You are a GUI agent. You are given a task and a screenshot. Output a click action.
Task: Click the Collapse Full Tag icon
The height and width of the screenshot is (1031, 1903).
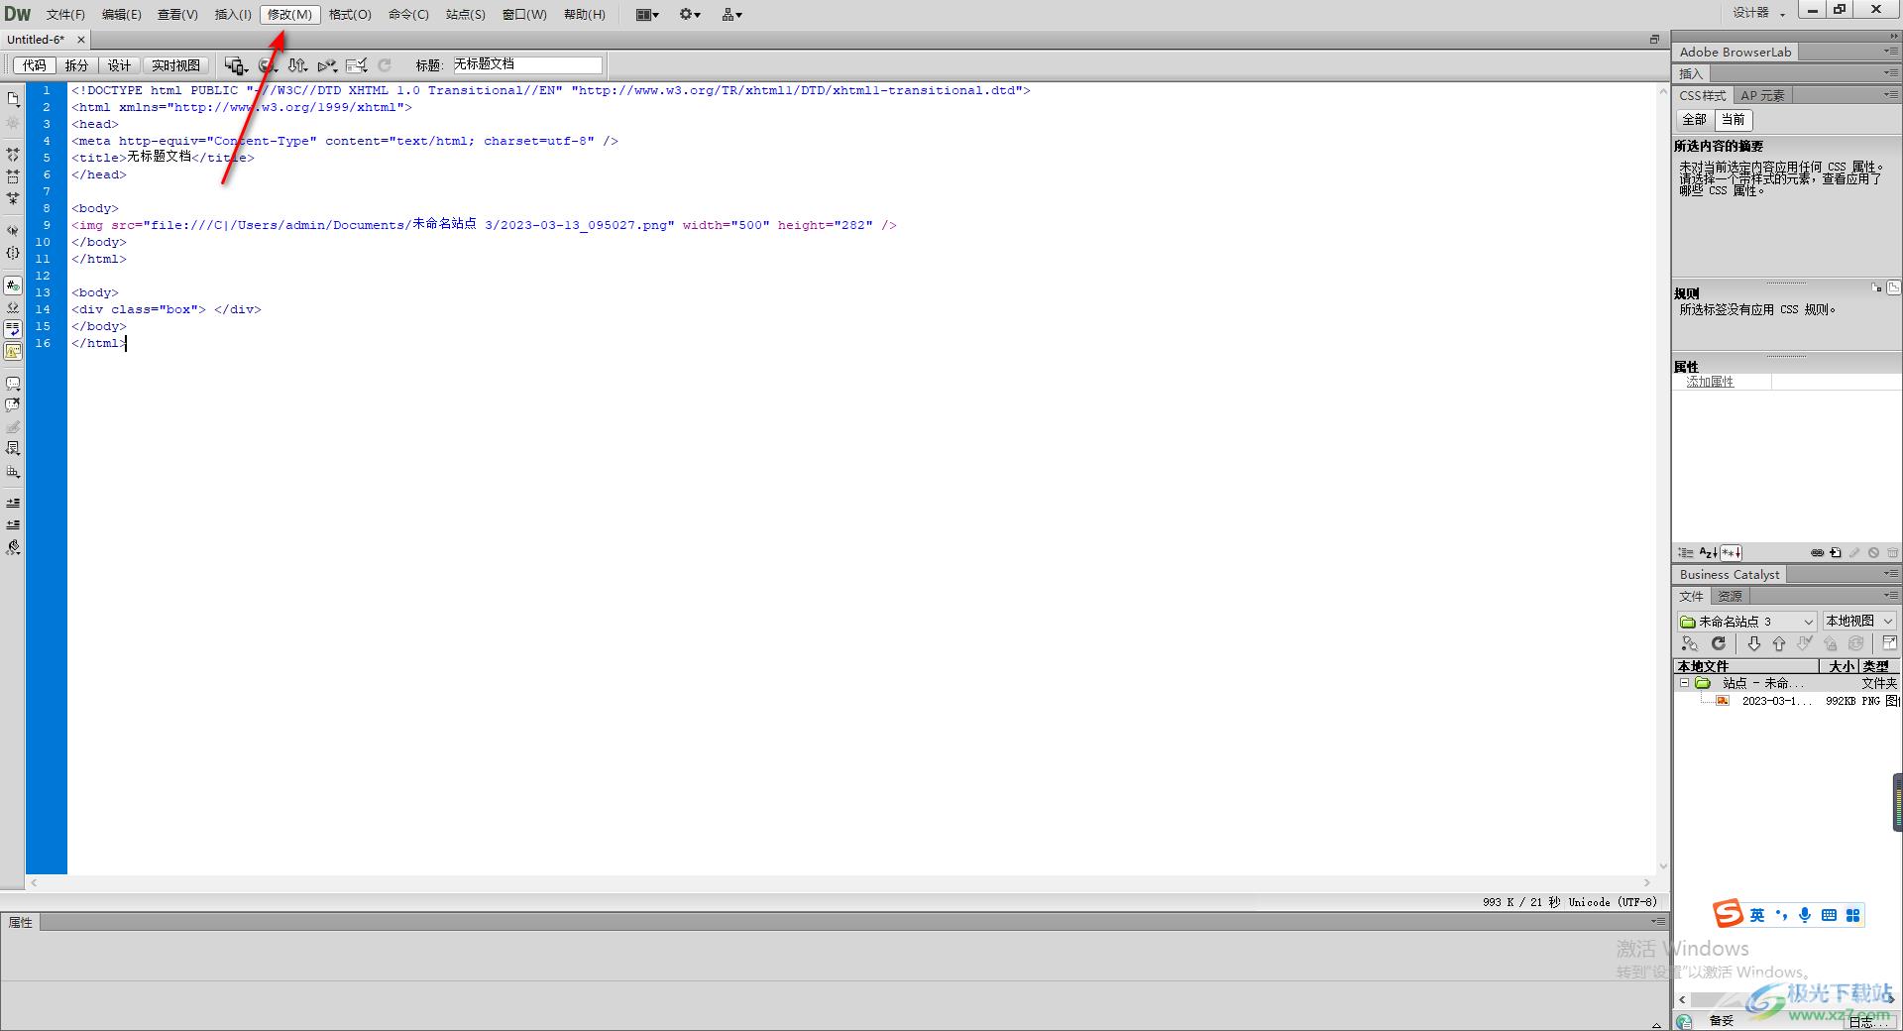pos(13,155)
